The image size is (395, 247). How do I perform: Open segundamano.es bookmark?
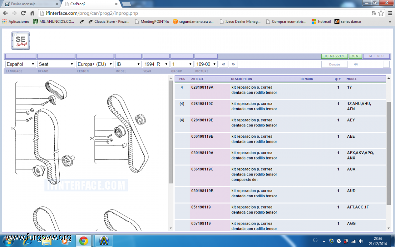pos(193,21)
